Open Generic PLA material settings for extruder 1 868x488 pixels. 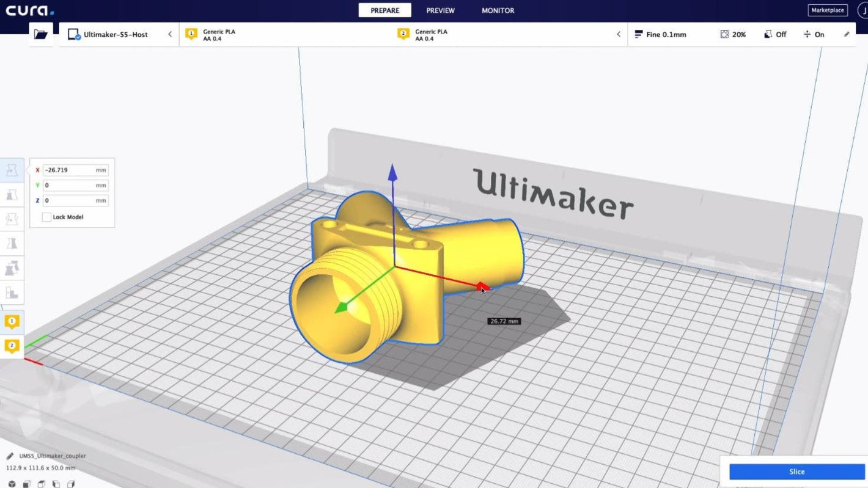(x=218, y=34)
